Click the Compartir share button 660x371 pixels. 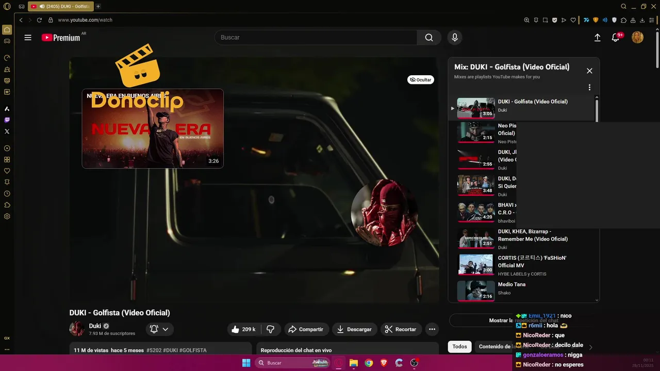[306, 329]
